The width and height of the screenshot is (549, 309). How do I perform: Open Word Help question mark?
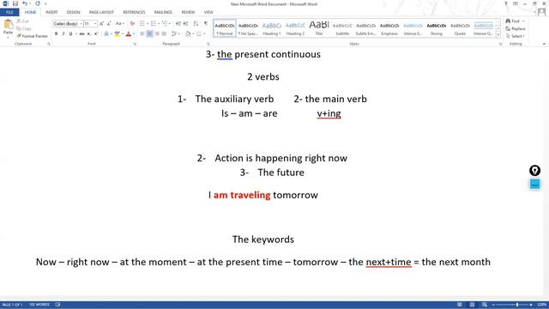[505, 3]
